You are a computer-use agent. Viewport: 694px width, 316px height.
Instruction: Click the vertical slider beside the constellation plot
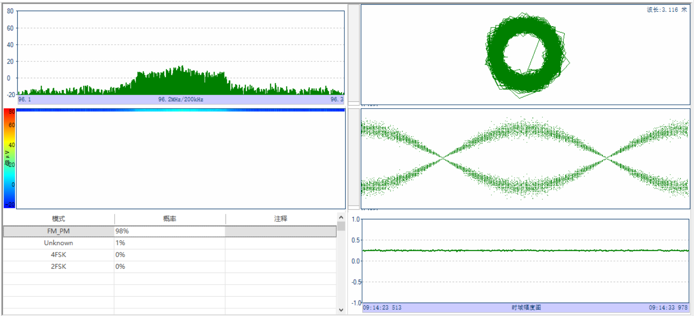click(x=354, y=55)
